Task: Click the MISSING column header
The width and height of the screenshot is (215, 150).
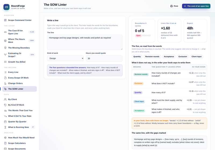Action: (x=137, y=67)
